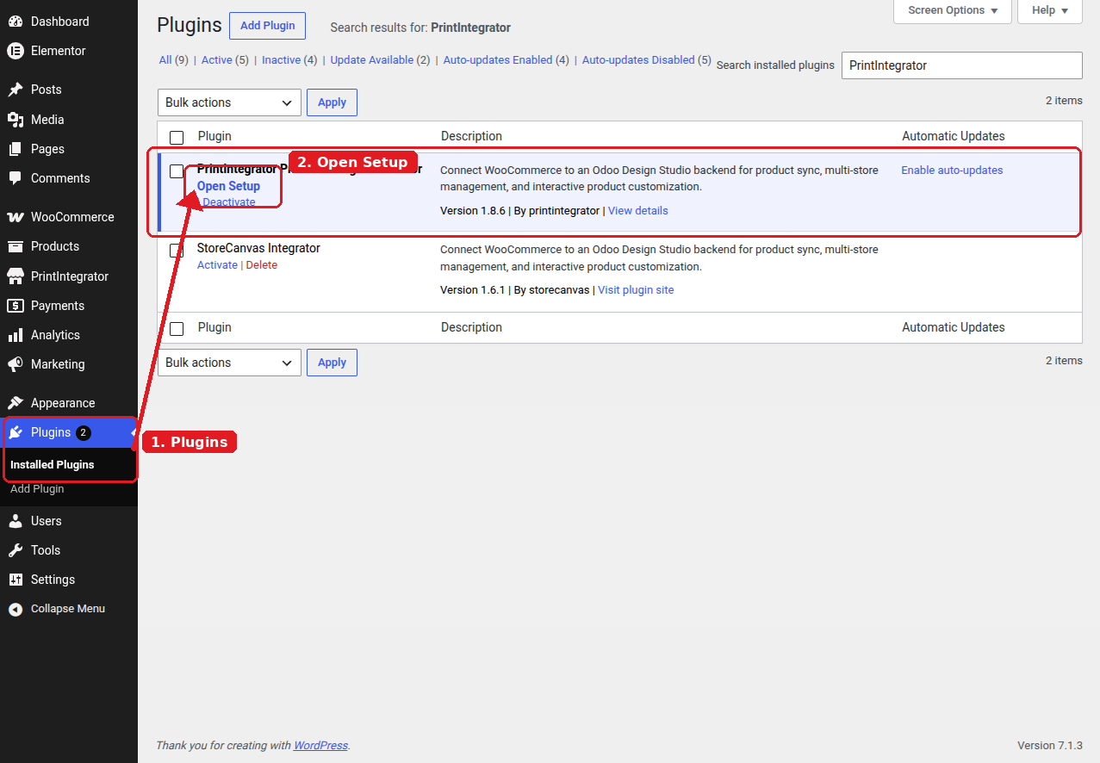This screenshot has height=763, width=1100.
Task: Click the Comments speech bubble icon
Action: click(16, 178)
